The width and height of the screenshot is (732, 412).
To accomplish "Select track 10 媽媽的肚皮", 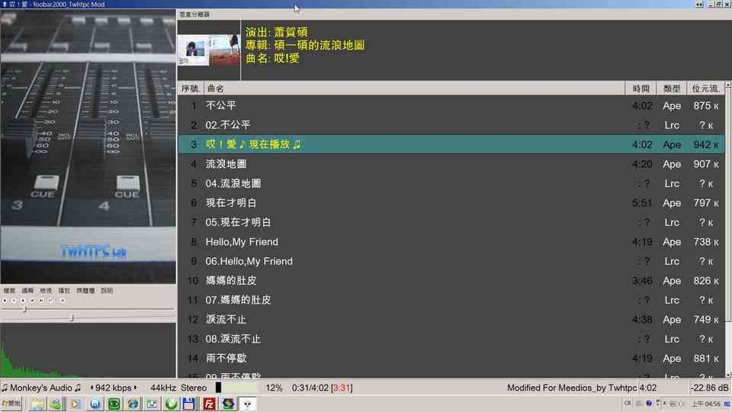I will point(451,281).
